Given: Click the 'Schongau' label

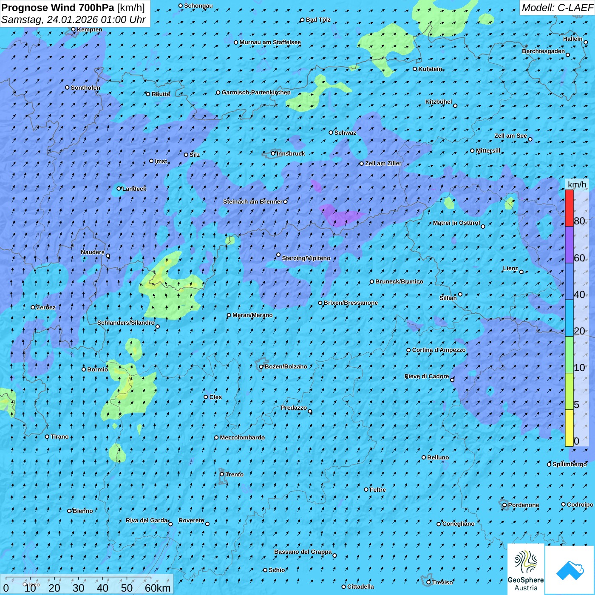Looking at the screenshot, I should click(198, 6).
